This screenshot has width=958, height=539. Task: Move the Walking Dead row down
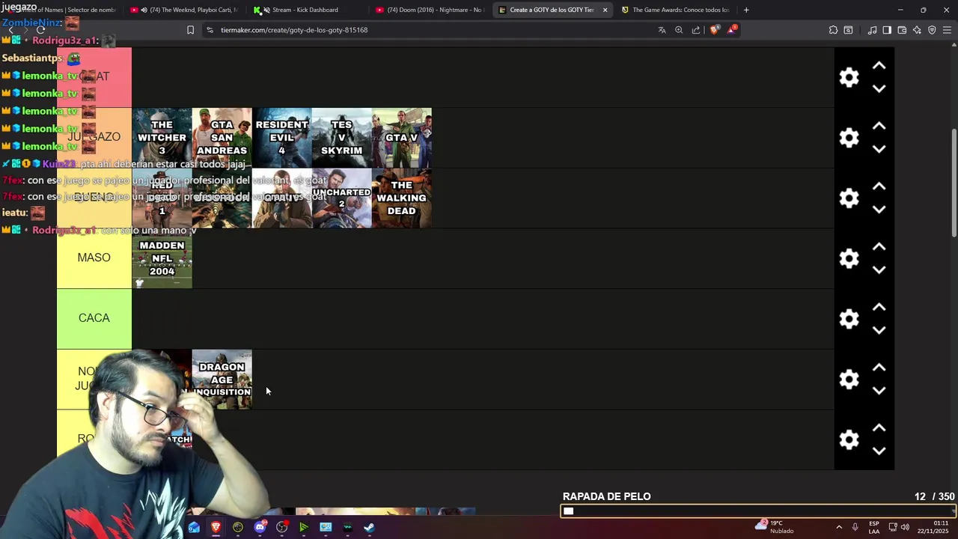(x=879, y=210)
